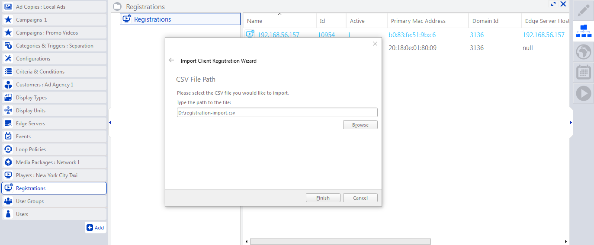Click the Add button below sidebar
The image size is (594, 245).
click(95, 228)
